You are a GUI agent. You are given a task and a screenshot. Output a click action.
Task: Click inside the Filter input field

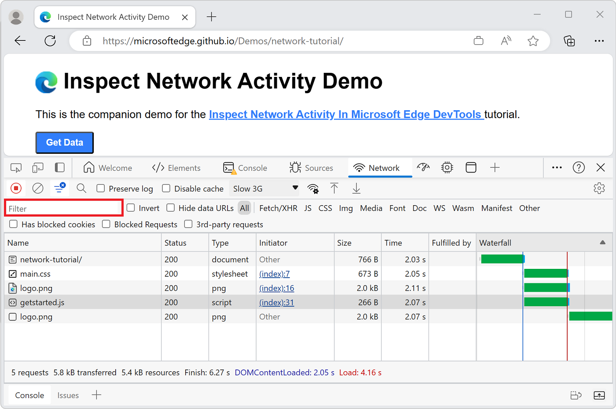pos(63,207)
